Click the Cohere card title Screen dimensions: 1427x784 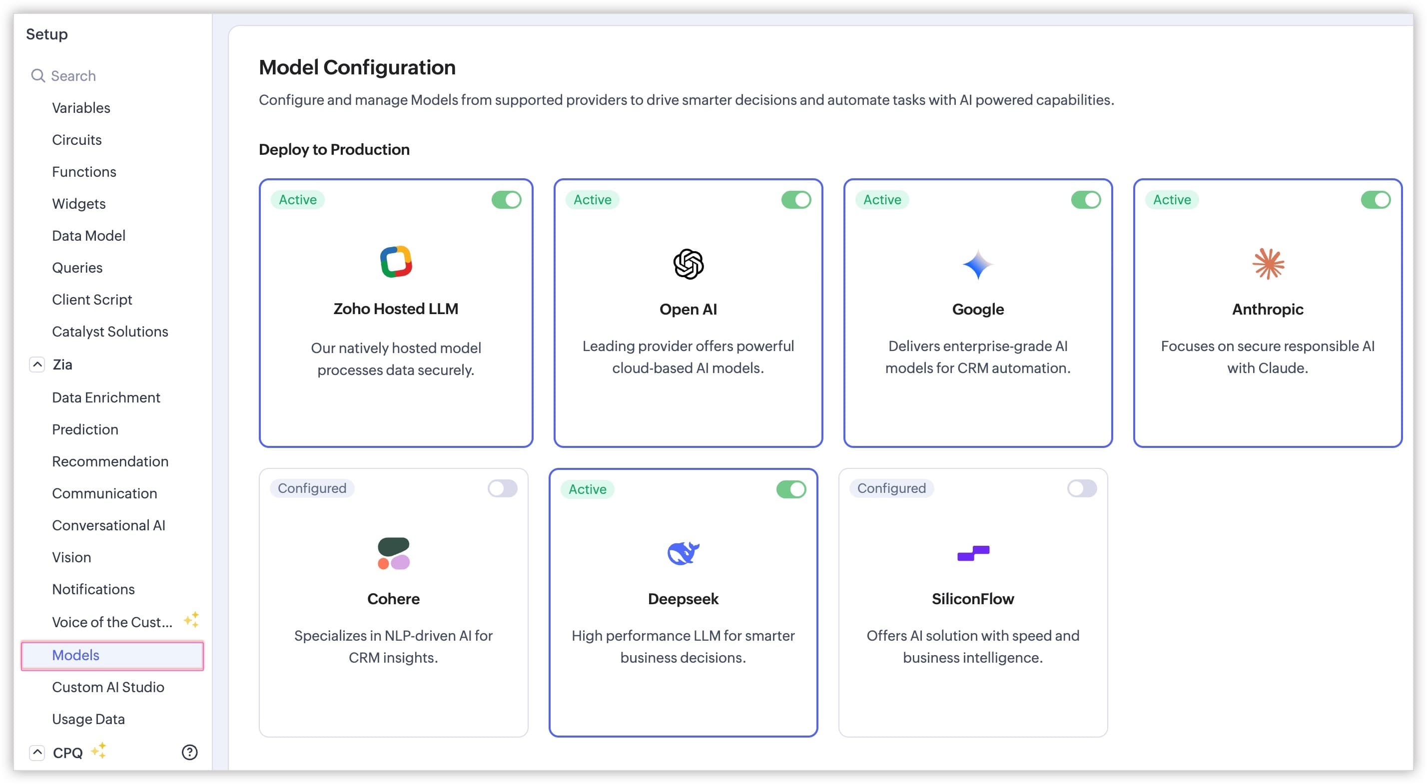pyautogui.click(x=393, y=599)
